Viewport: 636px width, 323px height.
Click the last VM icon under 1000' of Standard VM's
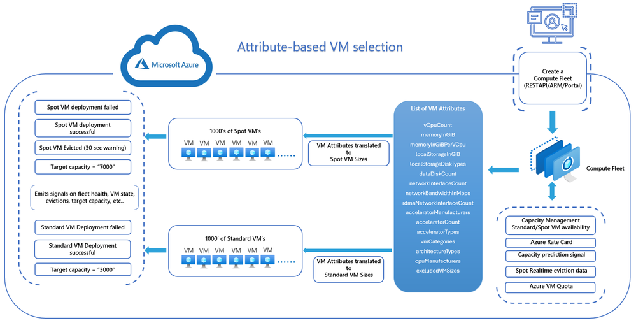click(268, 261)
